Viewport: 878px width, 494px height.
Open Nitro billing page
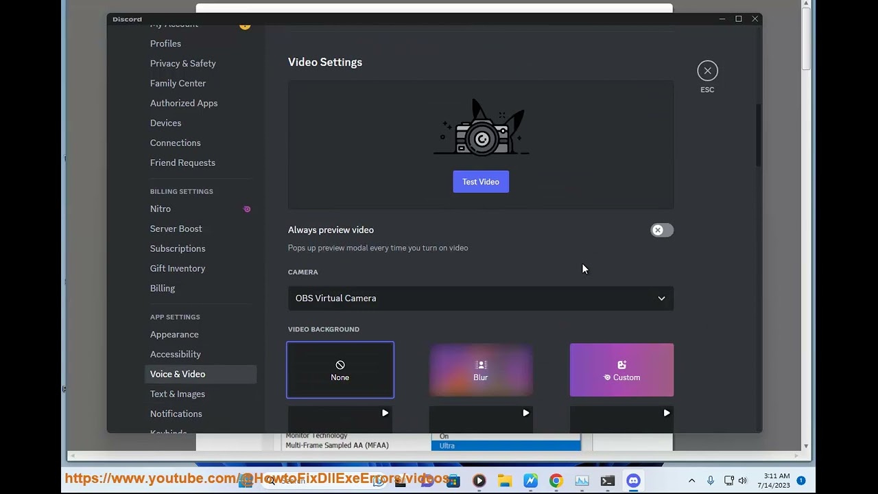click(x=161, y=209)
